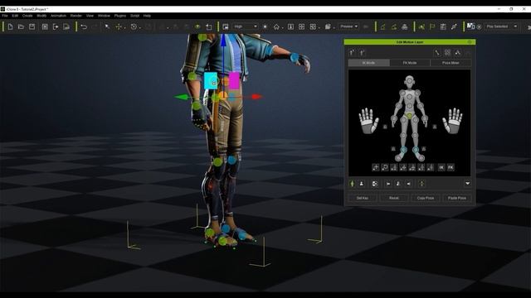Open the Plugins menu
531x298 pixels.
pos(119,16)
